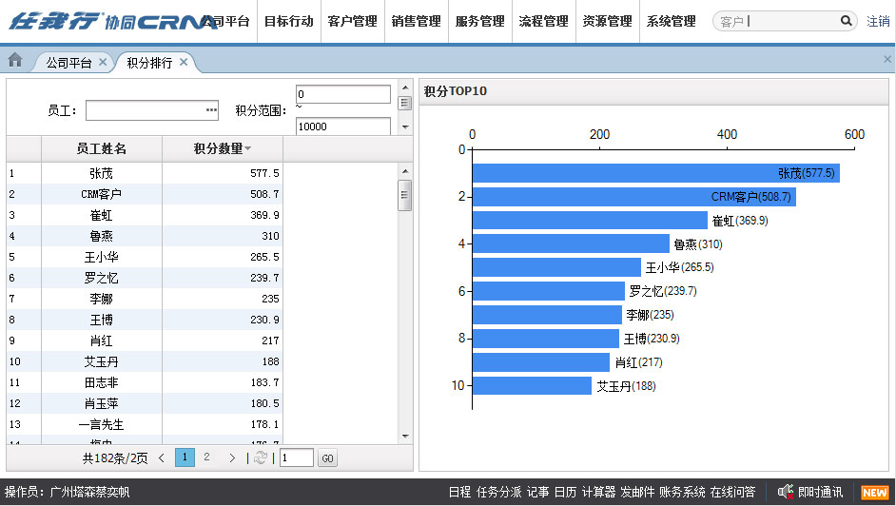896x506 pixels.
Task: Switch to the 公司平台 tab
Action: [x=68, y=63]
